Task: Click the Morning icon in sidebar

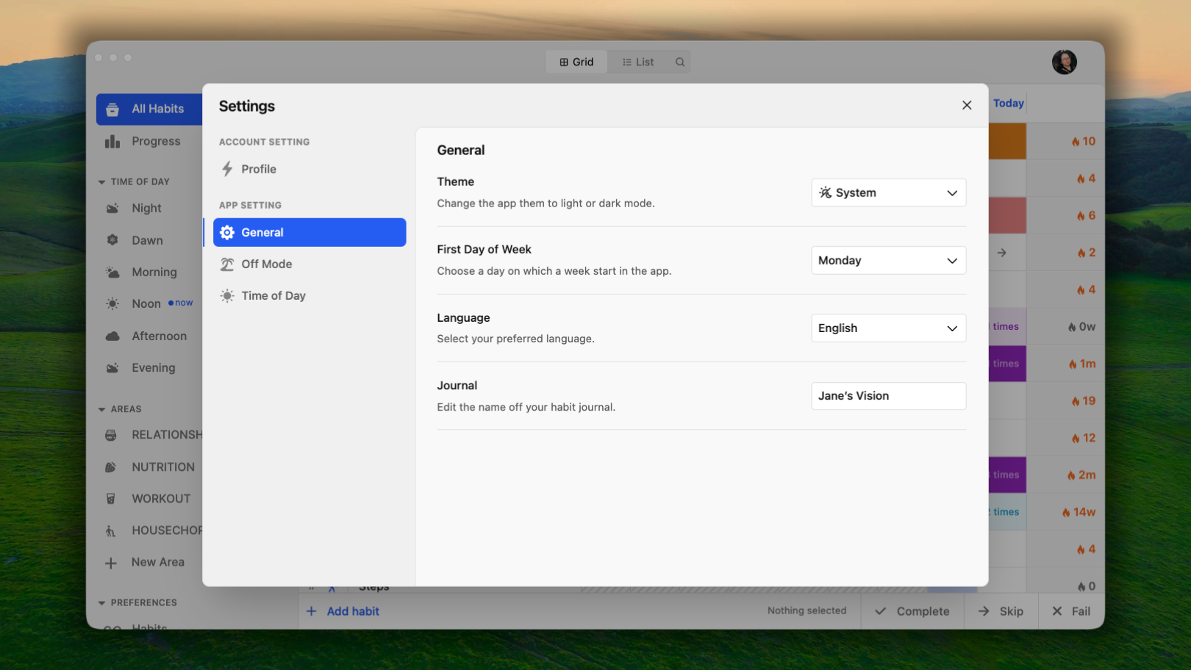Action: coord(112,272)
